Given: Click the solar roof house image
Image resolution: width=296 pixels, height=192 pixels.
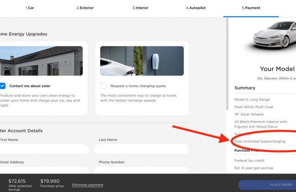Looking at the screenshot, I should pyautogui.click(x=41, y=61).
